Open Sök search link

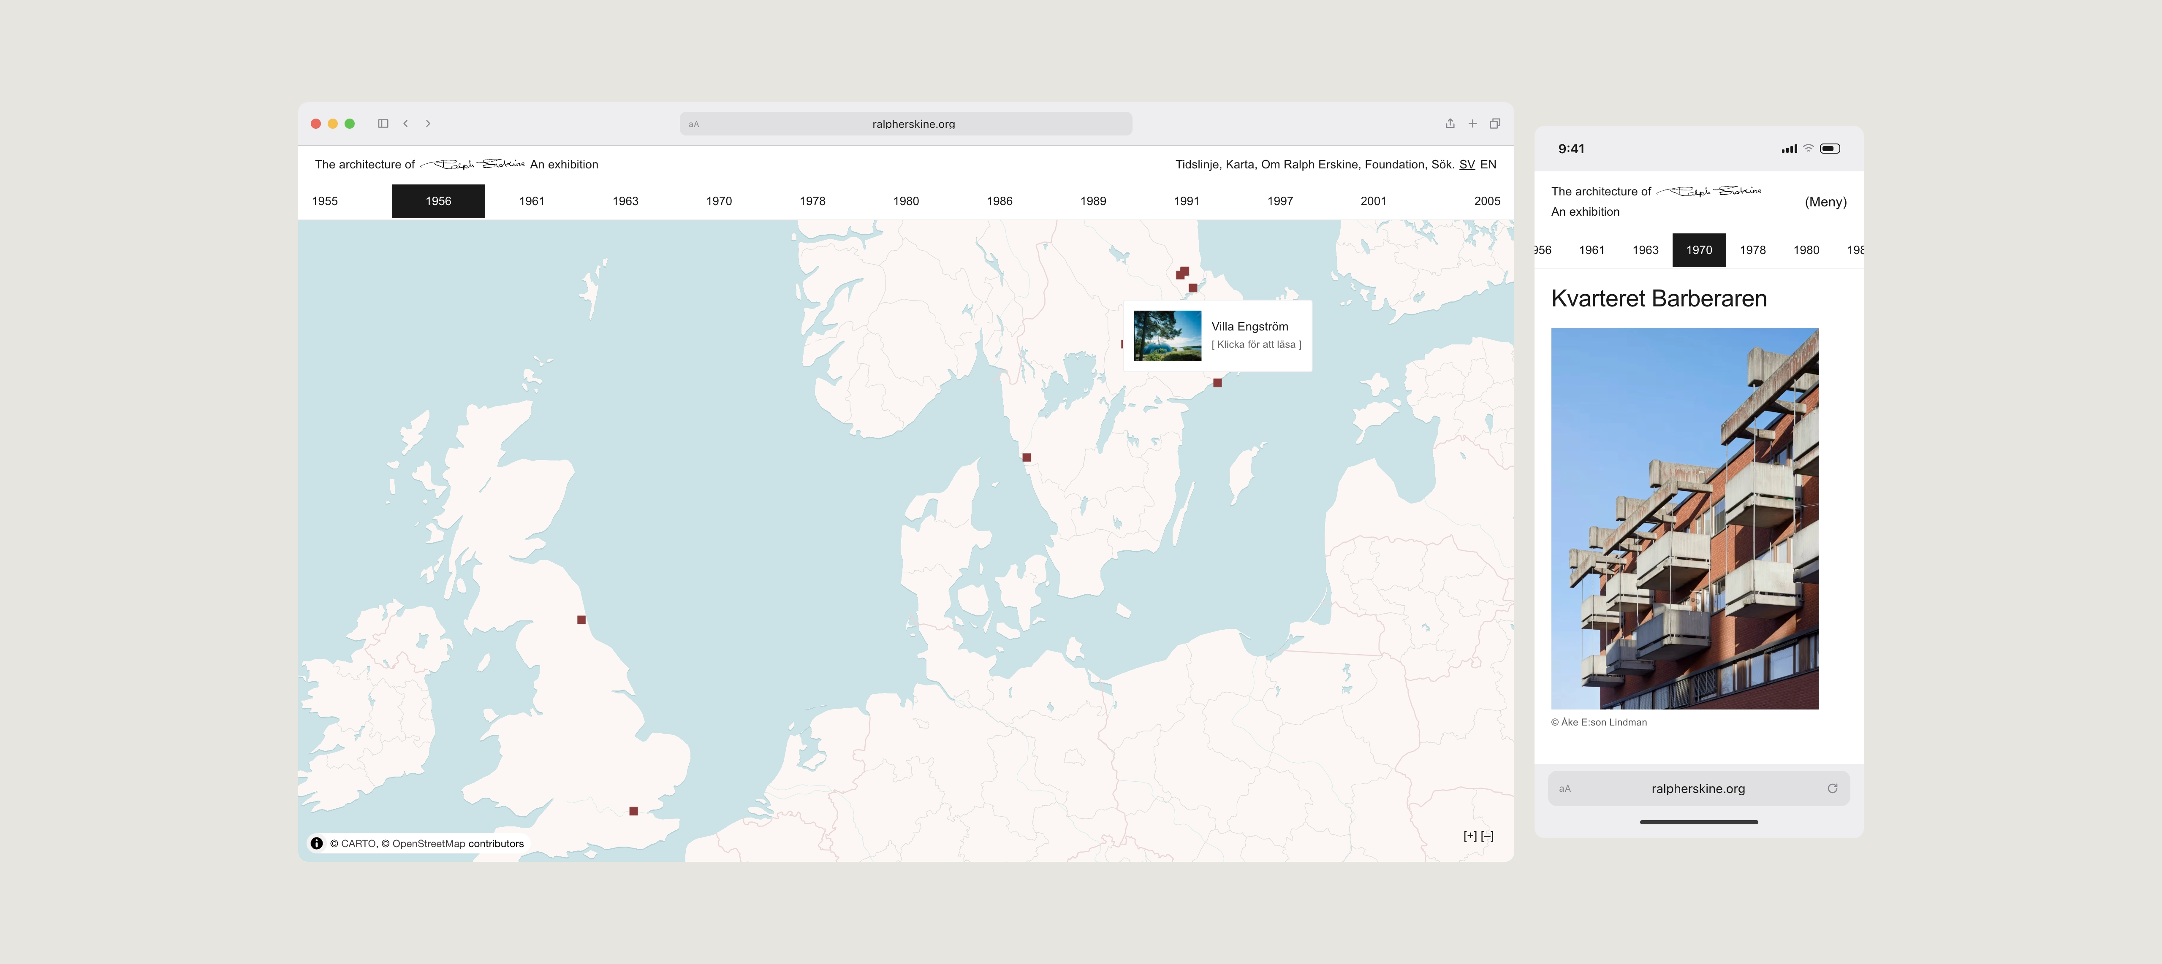tap(1443, 165)
